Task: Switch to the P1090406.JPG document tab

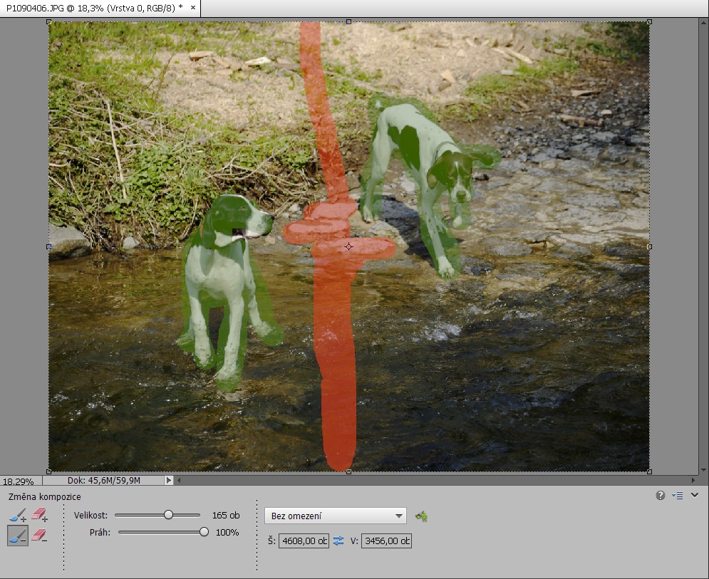Action: [x=93, y=7]
